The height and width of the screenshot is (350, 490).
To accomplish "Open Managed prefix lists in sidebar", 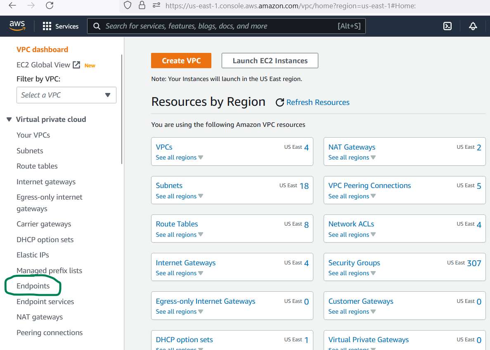I will [49, 271].
